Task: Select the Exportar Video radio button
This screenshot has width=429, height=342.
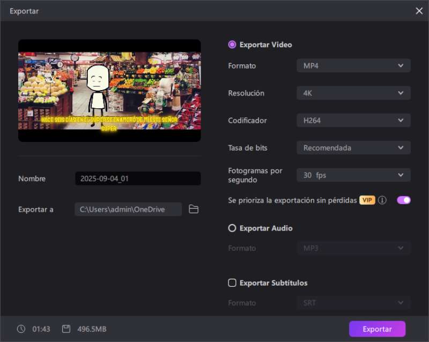Action: point(232,45)
